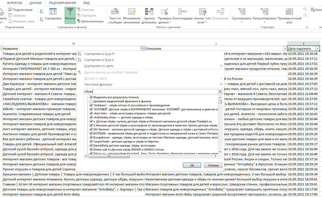Select cell 'Интернет-магазин товаров для детей Avto-Baby'
The image size is (322, 197).
click(x=73, y=194)
